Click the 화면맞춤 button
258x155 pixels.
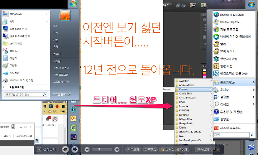150,150
